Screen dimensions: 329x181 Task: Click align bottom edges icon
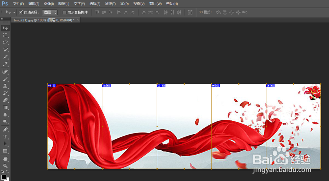click(x=111, y=12)
